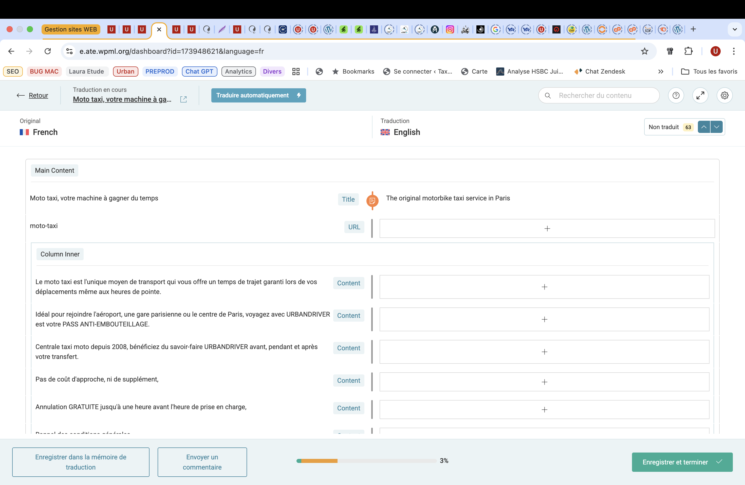Open the Chat GPT bookmark folder
Screen dimensions: 745x485
(x=199, y=72)
